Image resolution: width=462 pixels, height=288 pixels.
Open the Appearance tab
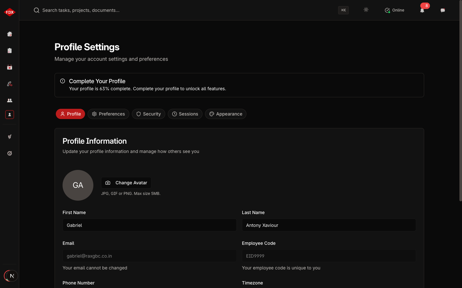pyautogui.click(x=226, y=114)
